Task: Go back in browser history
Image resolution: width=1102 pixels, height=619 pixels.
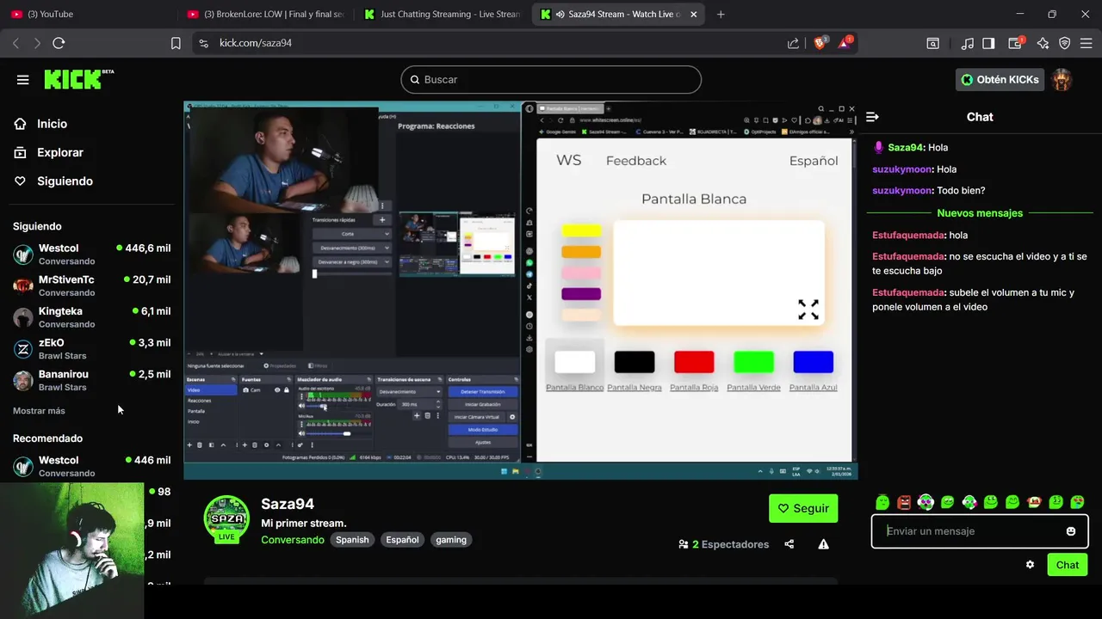Action: point(15,43)
